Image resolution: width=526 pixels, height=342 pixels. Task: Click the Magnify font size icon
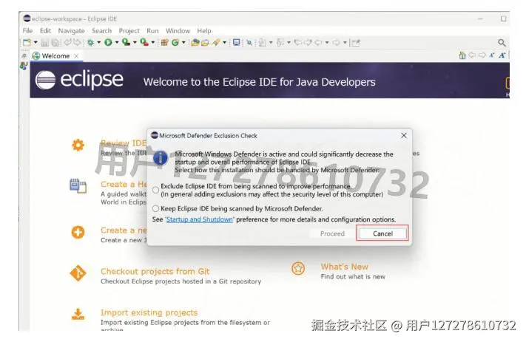[502, 55]
